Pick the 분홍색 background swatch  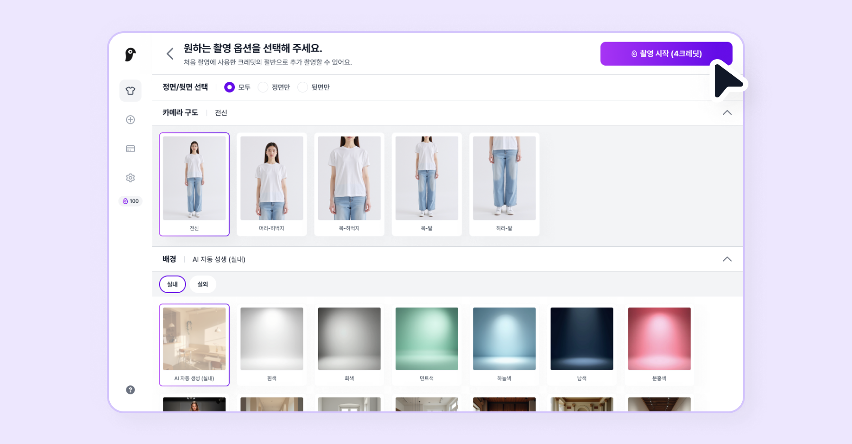659,345
